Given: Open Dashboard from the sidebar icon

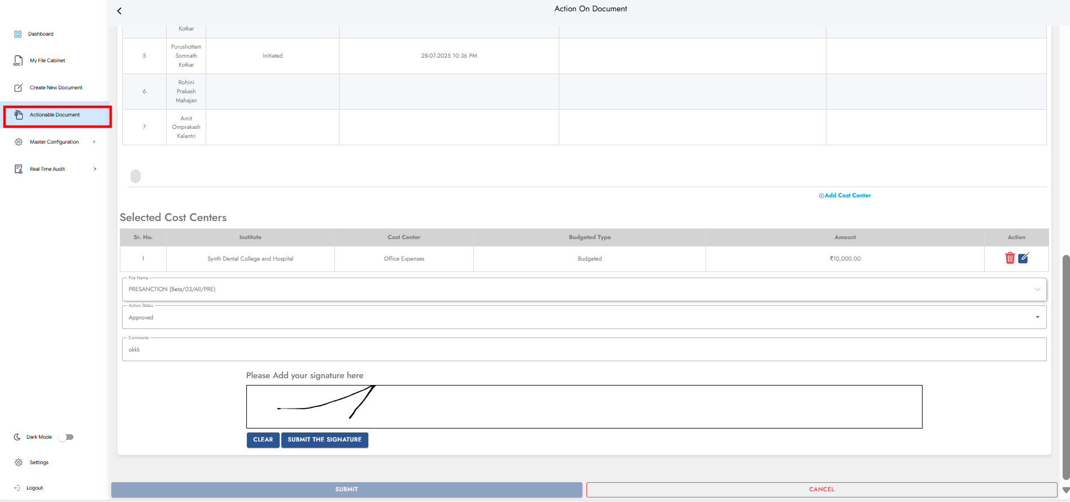Looking at the screenshot, I should pyautogui.click(x=18, y=34).
